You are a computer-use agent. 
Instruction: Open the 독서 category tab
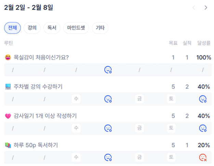coord(52,28)
